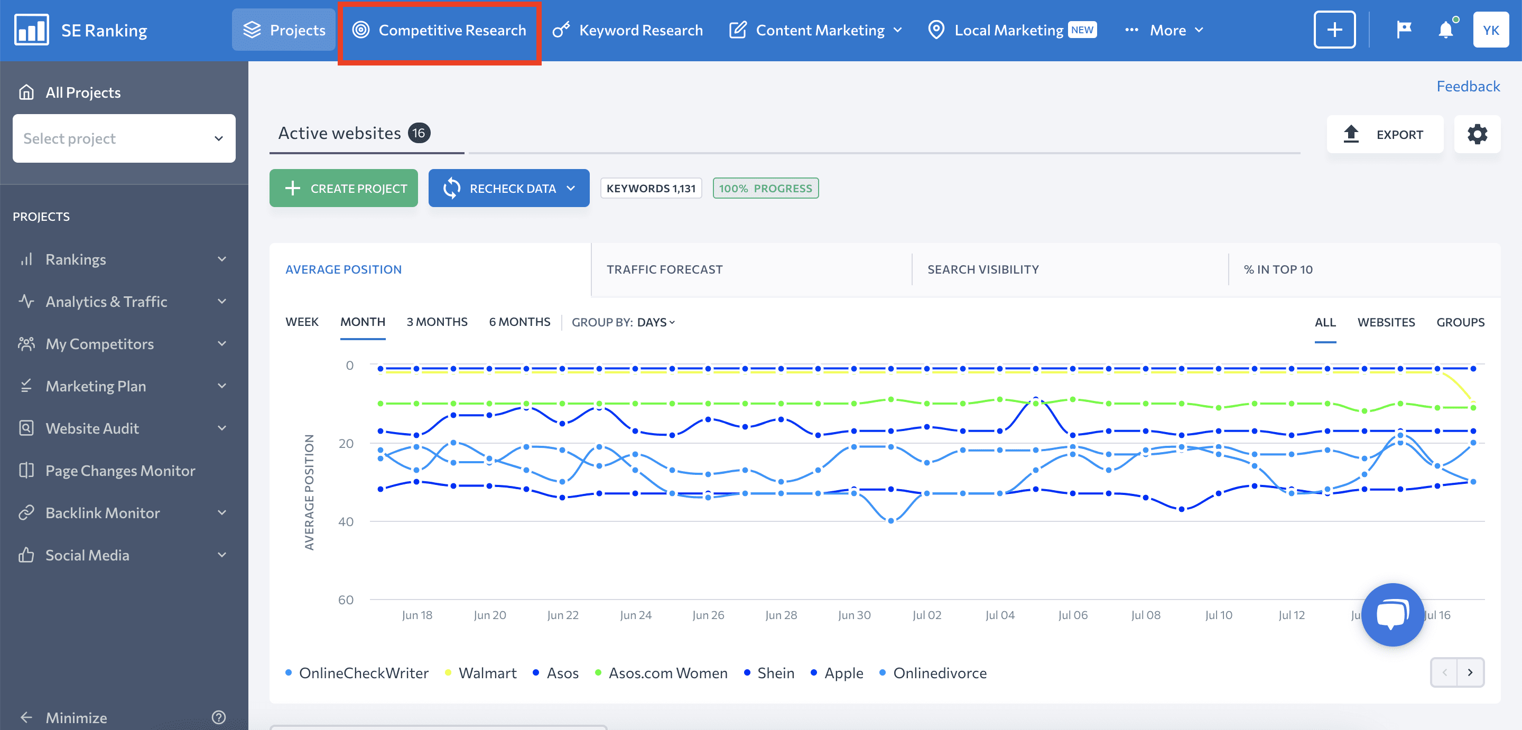Image resolution: width=1522 pixels, height=730 pixels.
Task: Switch to % In Top 10 tab
Action: pyautogui.click(x=1278, y=269)
